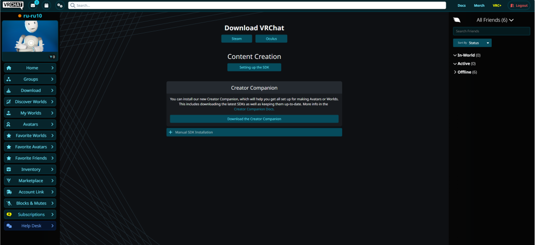Click the Logout button

[518, 5]
